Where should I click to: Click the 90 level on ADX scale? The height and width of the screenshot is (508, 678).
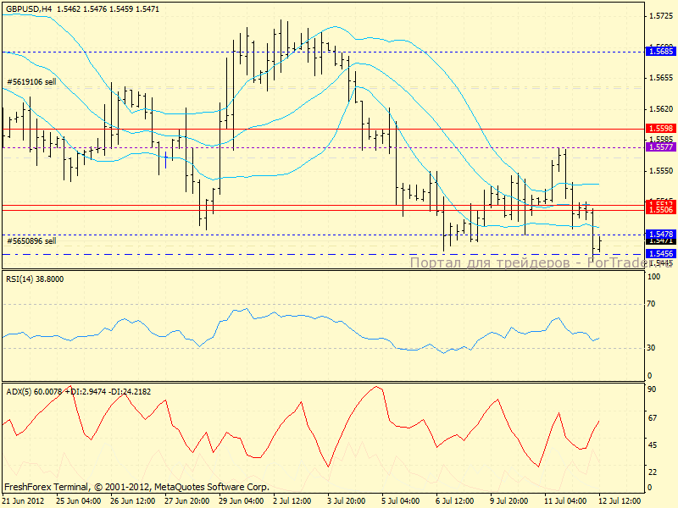[x=653, y=389]
